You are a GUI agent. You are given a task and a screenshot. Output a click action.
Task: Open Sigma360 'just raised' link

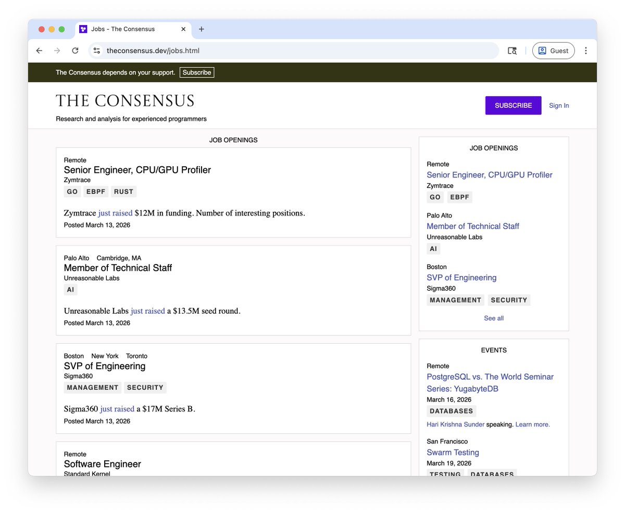[x=117, y=409]
